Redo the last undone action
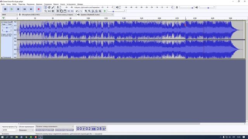This screenshot has height=139, width=248. (81, 11)
